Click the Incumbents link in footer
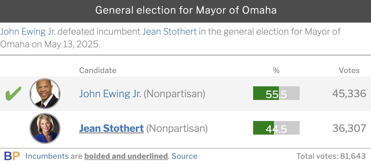Screen dimensions: 371x164 47,156
